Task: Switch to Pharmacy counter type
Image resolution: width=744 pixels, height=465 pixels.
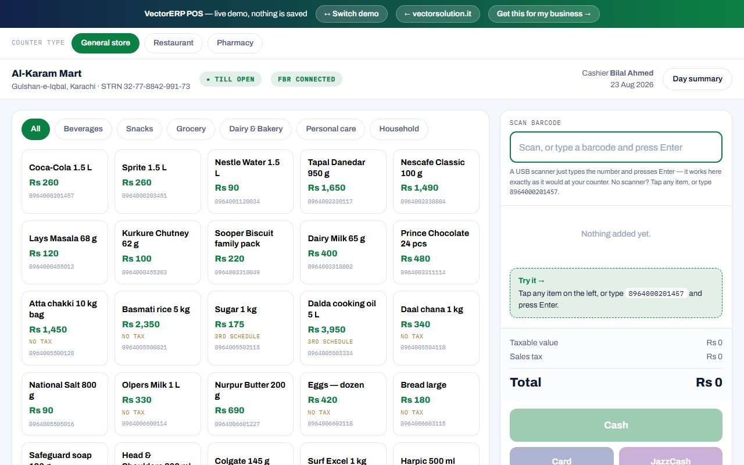Action: 235,43
